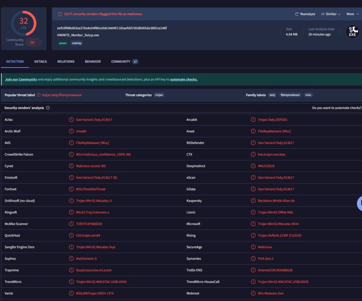
Task: Click the warning icon in CrowdStrike Falcon row
Action: pyautogui.click(x=72, y=154)
